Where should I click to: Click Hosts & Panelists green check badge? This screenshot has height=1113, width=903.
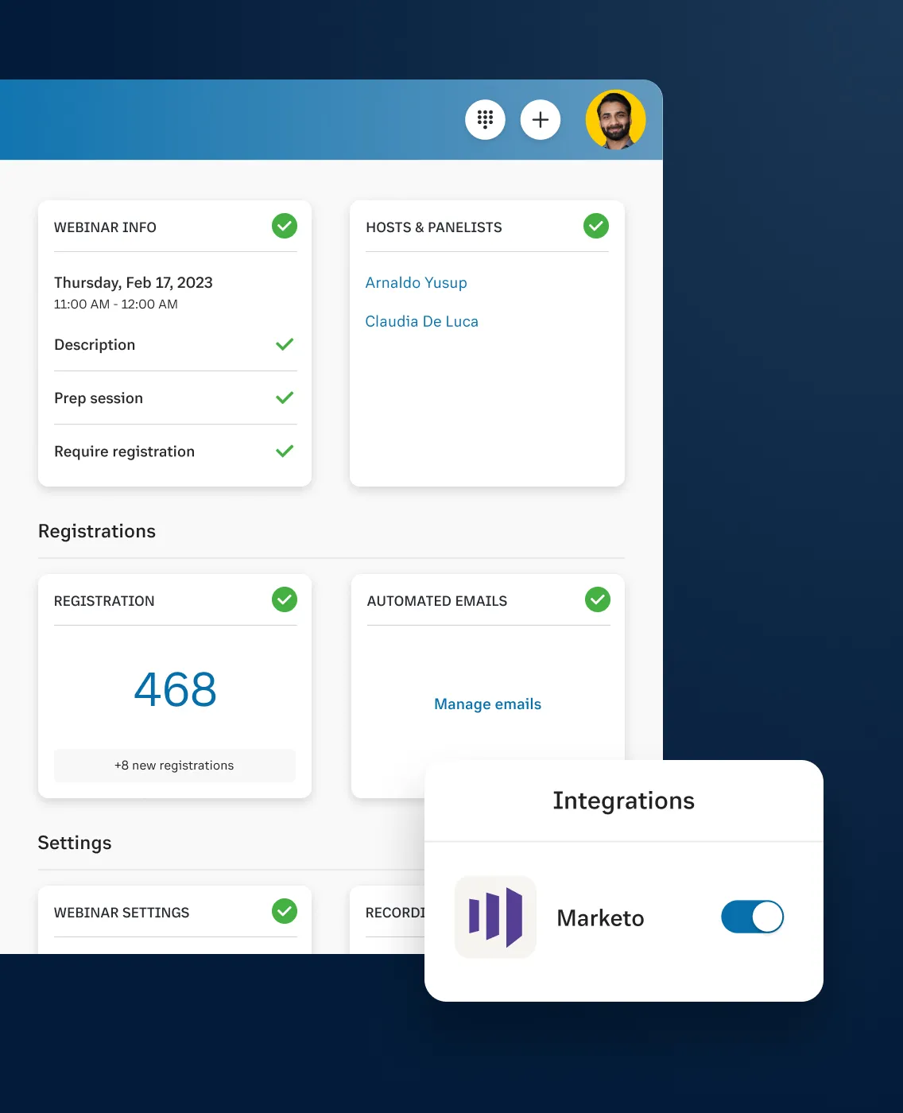[x=596, y=227]
